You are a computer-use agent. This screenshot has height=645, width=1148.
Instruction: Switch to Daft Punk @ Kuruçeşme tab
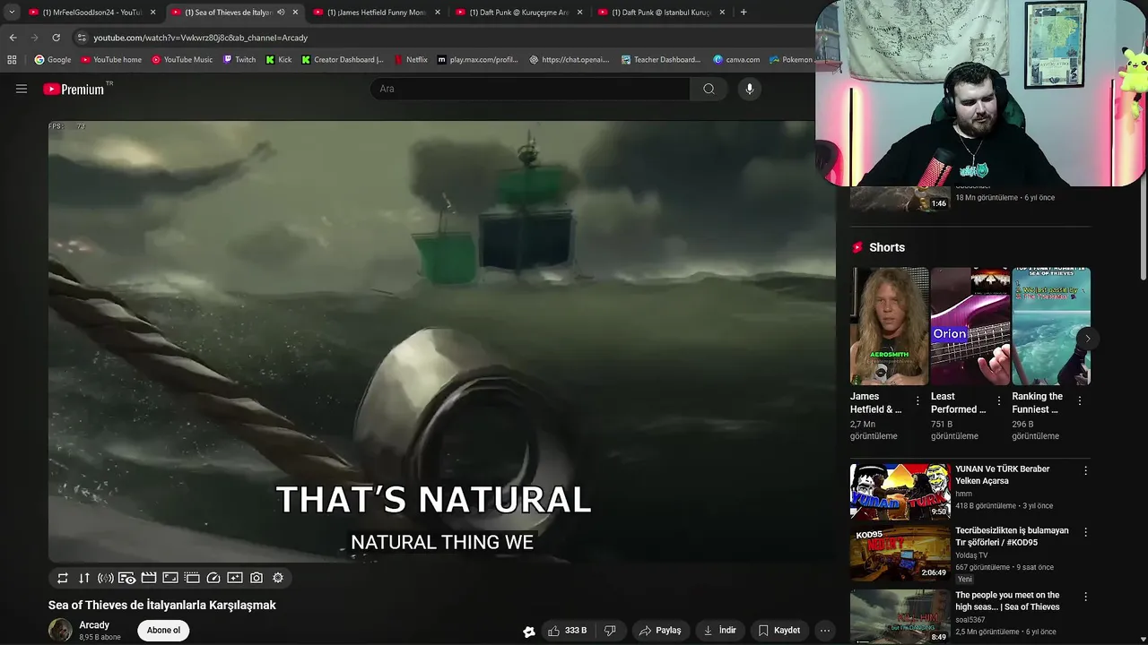coord(517,13)
